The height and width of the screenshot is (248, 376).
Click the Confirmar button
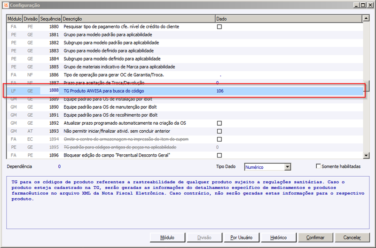point(315,238)
